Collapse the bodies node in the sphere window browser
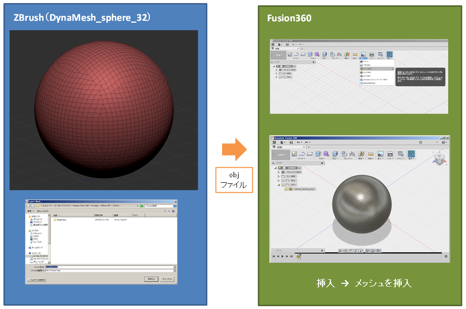 (279, 185)
